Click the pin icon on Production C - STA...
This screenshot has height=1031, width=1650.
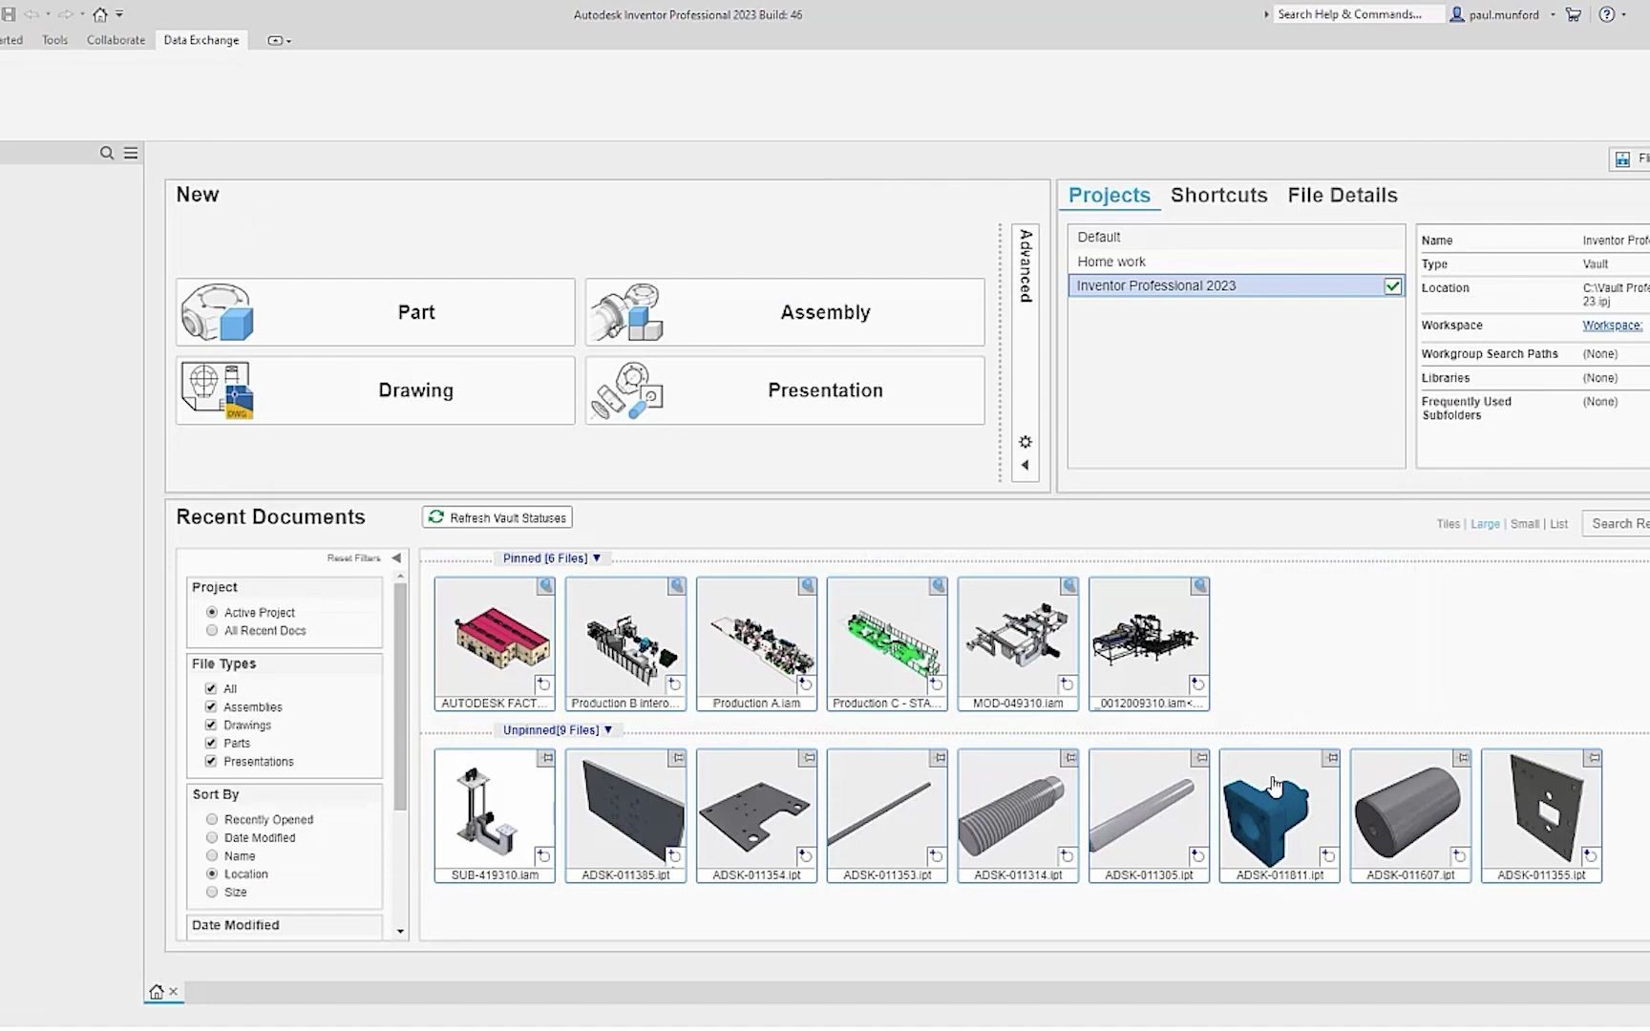(939, 585)
